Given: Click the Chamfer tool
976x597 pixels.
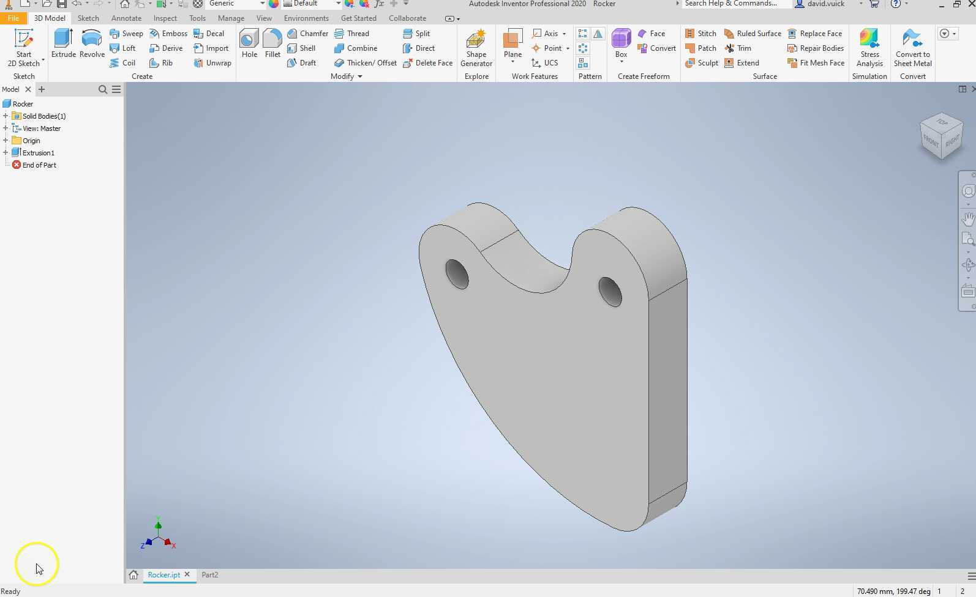Looking at the screenshot, I should (x=308, y=34).
